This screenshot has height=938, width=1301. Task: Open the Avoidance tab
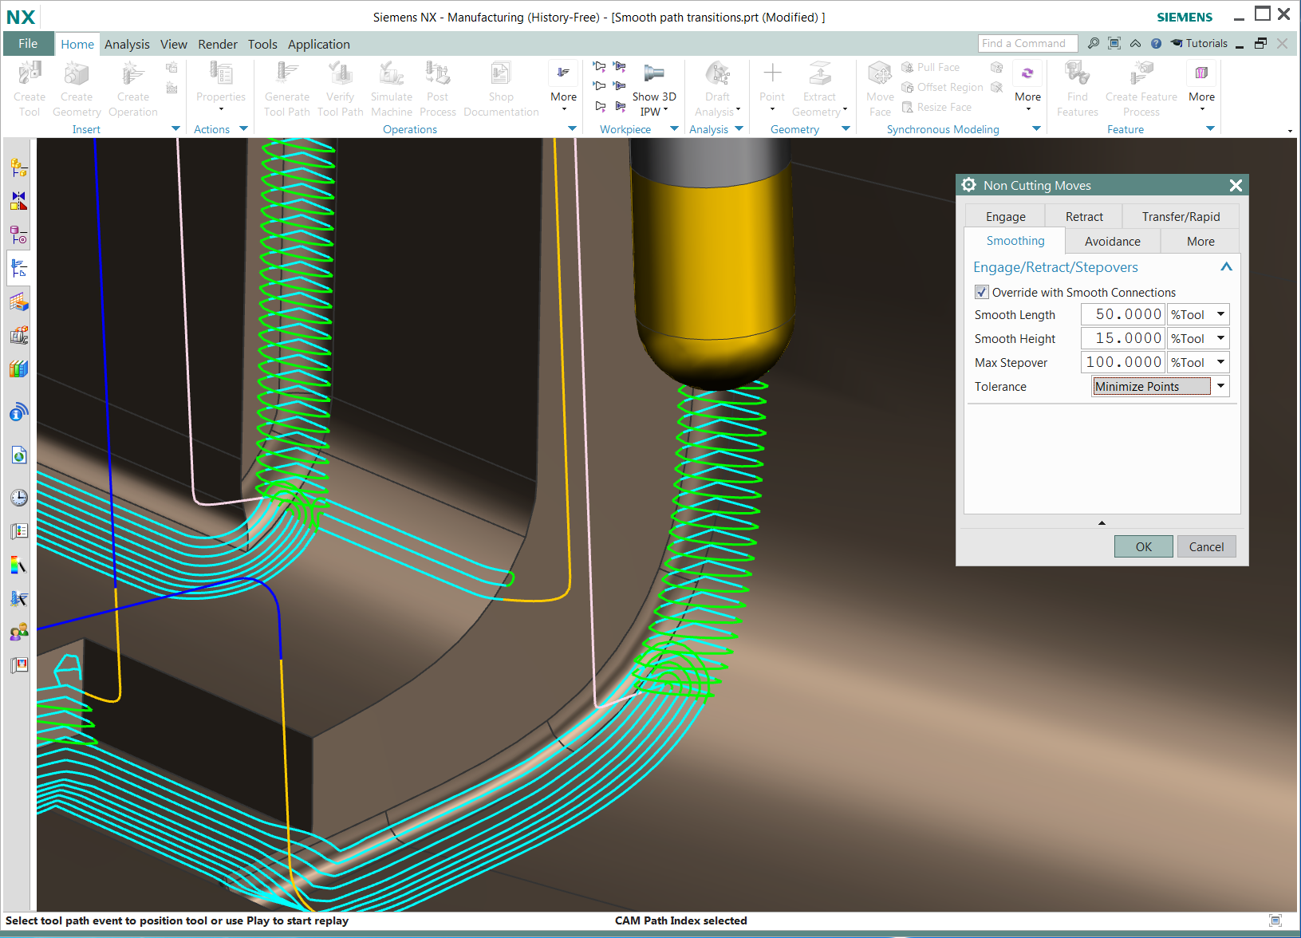click(1112, 241)
